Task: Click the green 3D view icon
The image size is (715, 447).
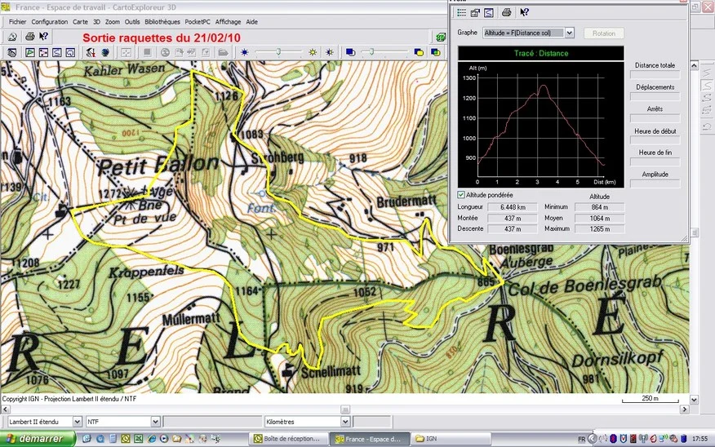Action: 441,37
